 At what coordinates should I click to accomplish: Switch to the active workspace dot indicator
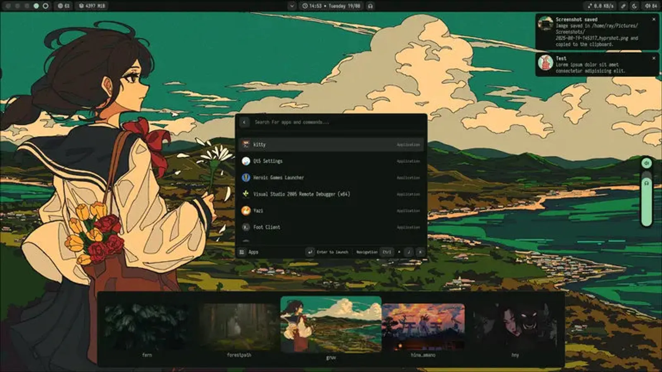click(x=36, y=6)
